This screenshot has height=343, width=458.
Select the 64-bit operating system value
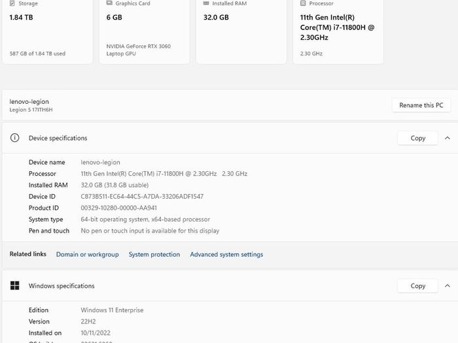click(145, 219)
